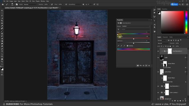Open smoothing options gear icon
The width and height of the screenshot is (189, 106).
83,4
